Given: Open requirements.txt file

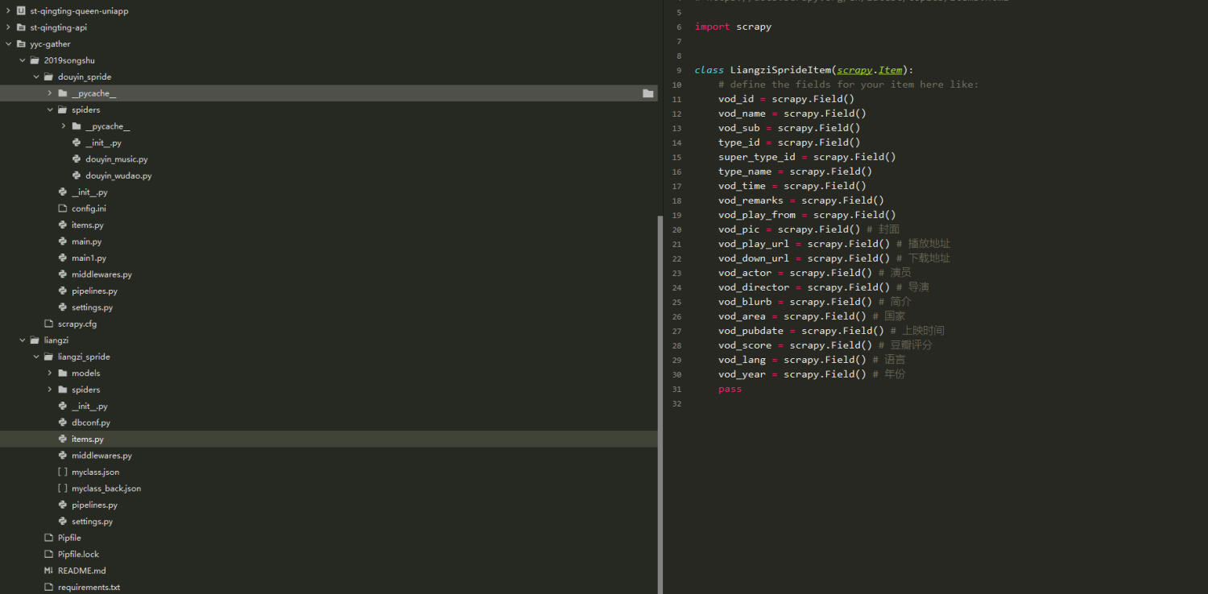Looking at the screenshot, I should pyautogui.click(x=89, y=588).
